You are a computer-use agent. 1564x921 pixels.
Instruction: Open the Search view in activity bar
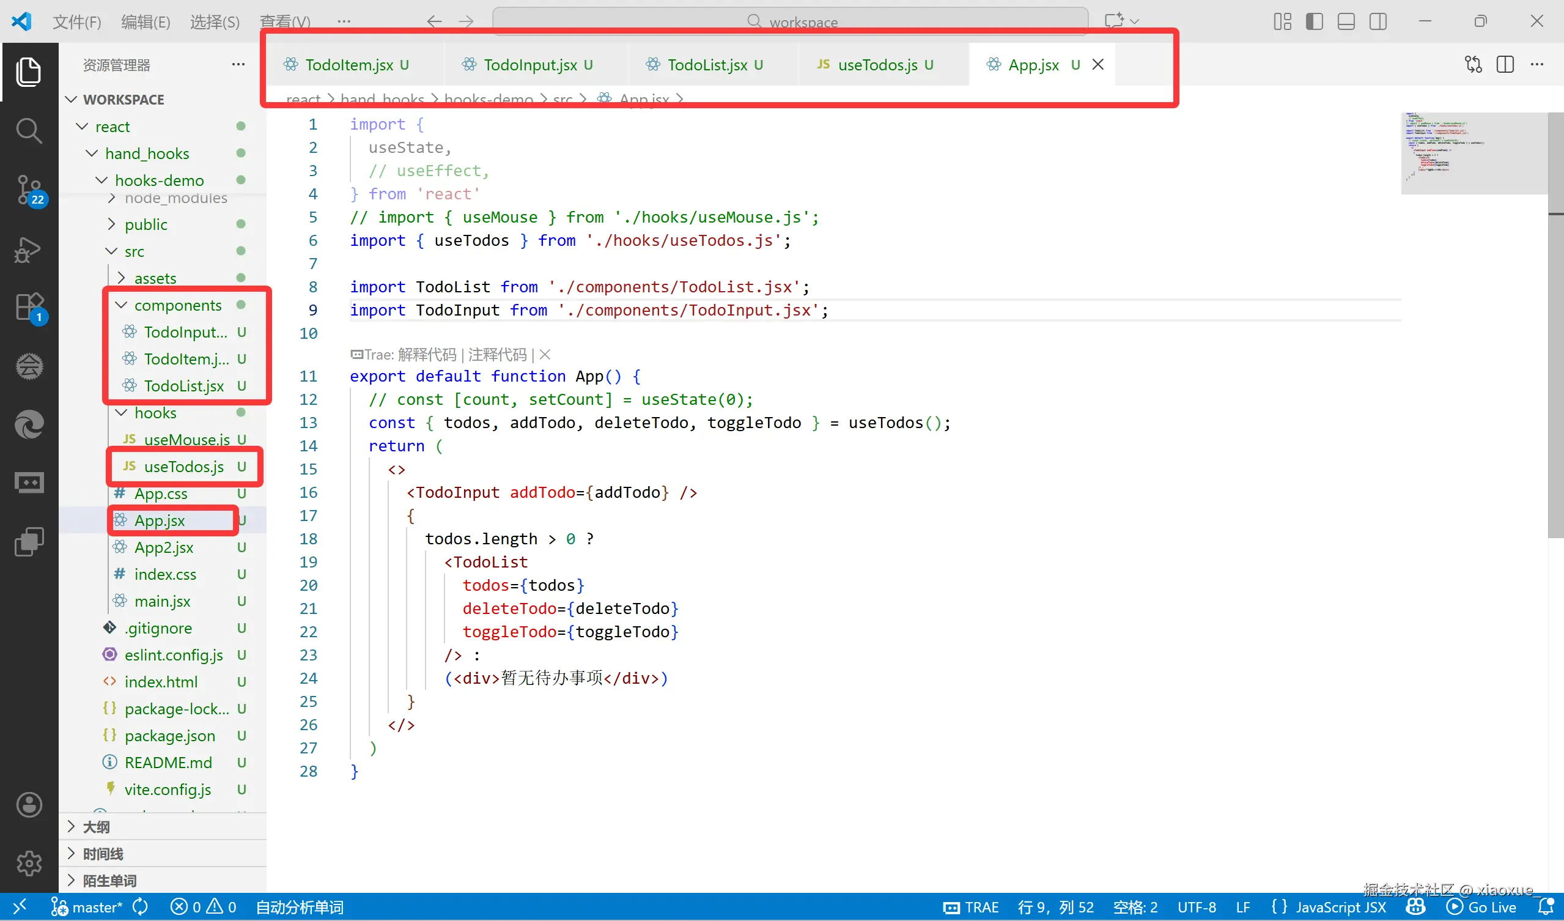click(29, 131)
